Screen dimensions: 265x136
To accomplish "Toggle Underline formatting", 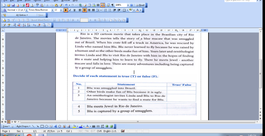I will 74,10.
